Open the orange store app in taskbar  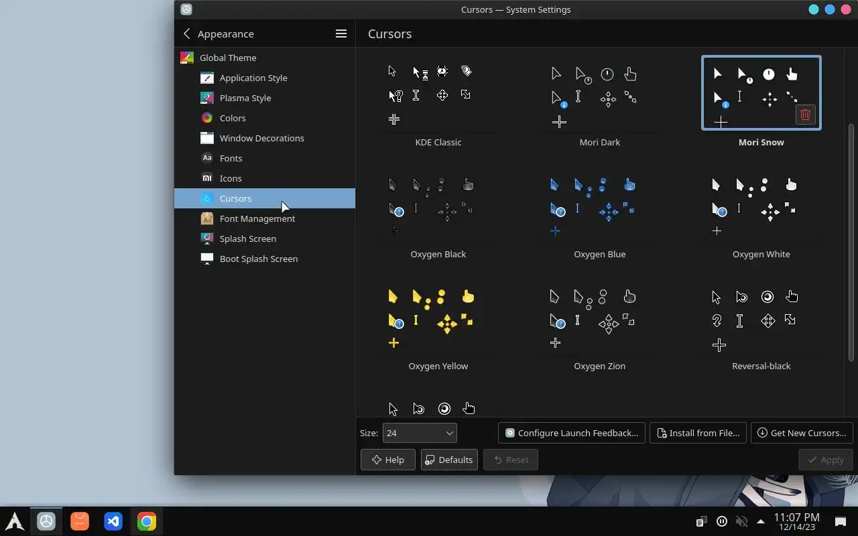(80, 521)
